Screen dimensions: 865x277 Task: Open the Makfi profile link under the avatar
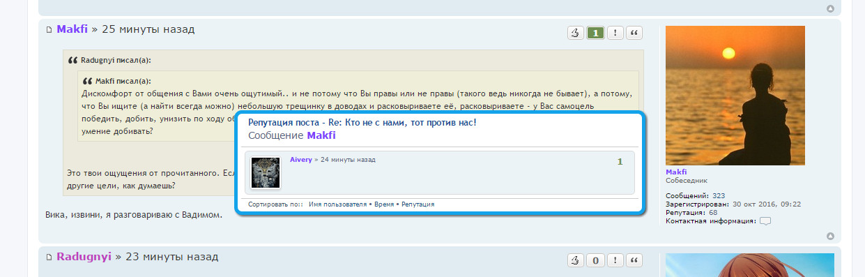coord(676,172)
